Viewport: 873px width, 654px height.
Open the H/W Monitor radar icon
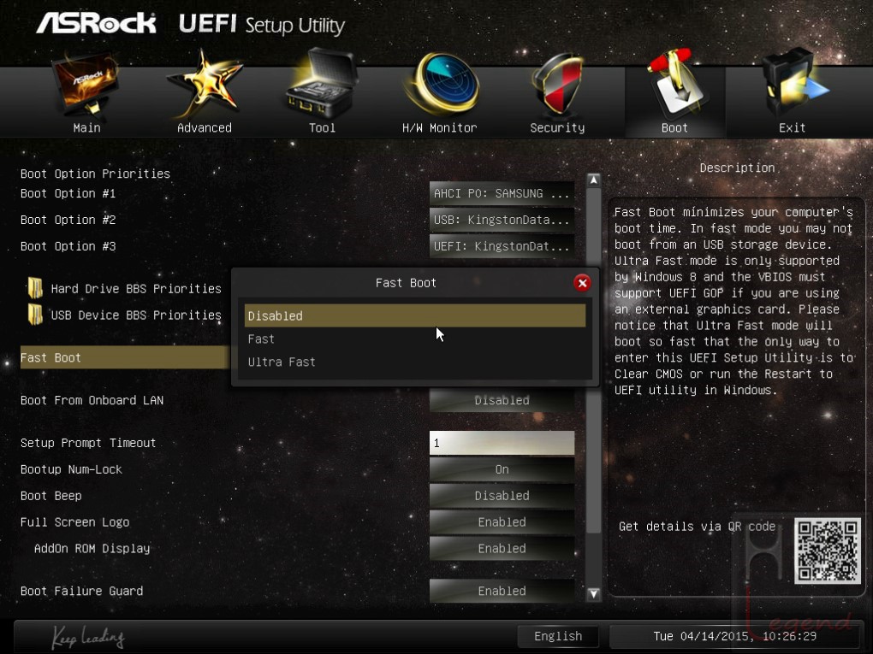(x=441, y=84)
